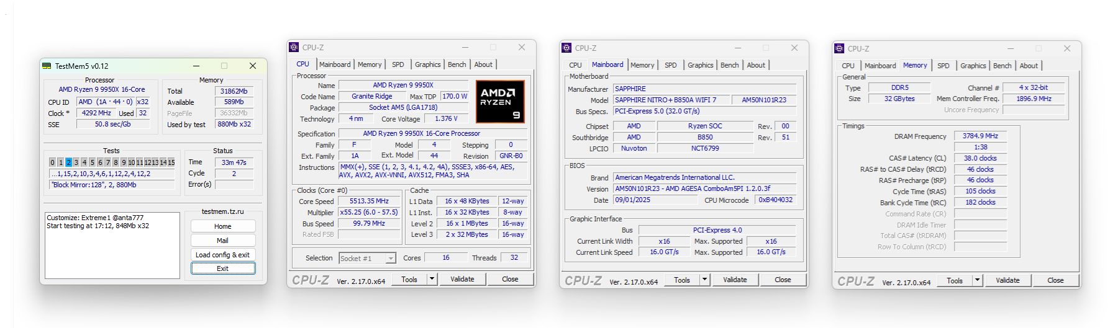Open Bench tab in the Memory tab window

[x=1002, y=66]
